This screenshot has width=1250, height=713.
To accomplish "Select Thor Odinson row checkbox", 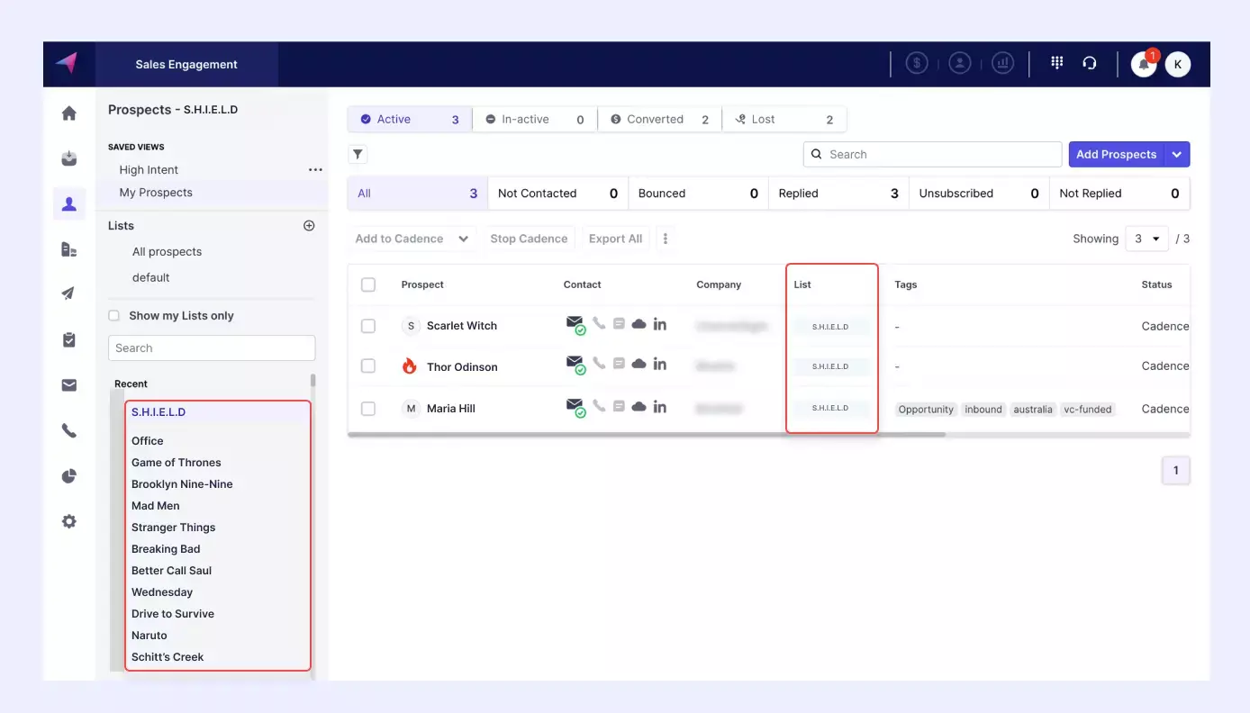I will pyautogui.click(x=368, y=366).
